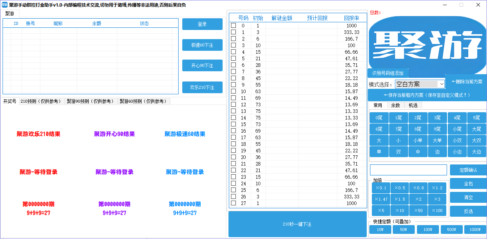Click the 极速60下注 button

[x=202, y=45]
